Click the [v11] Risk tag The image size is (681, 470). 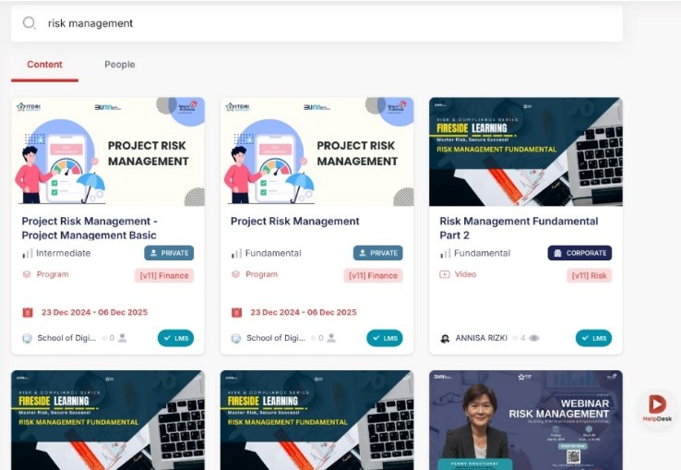coord(589,276)
